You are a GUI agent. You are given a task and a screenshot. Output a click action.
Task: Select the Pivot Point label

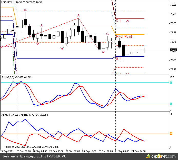click(x=124, y=37)
